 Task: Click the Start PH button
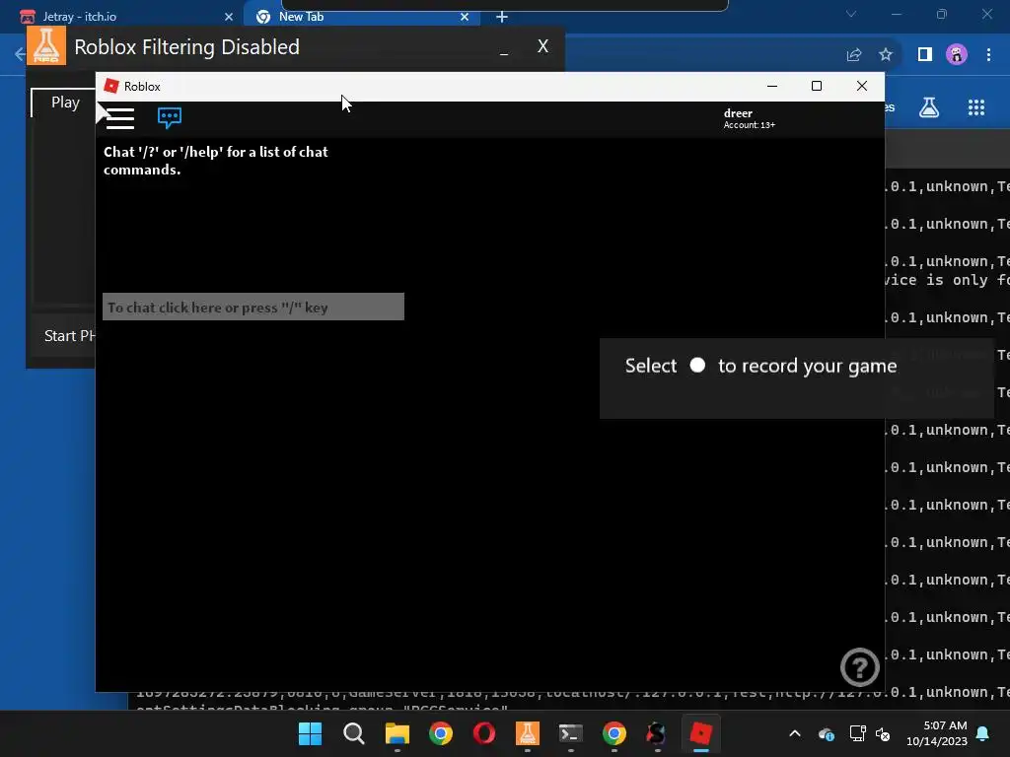pyautogui.click(x=70, y=336)
